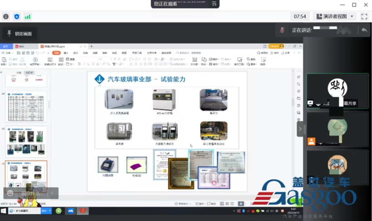Open the Windows Start menu
The height and width of the screenshot is (221, 372).
pyautogui.click(x=4, y=211)
